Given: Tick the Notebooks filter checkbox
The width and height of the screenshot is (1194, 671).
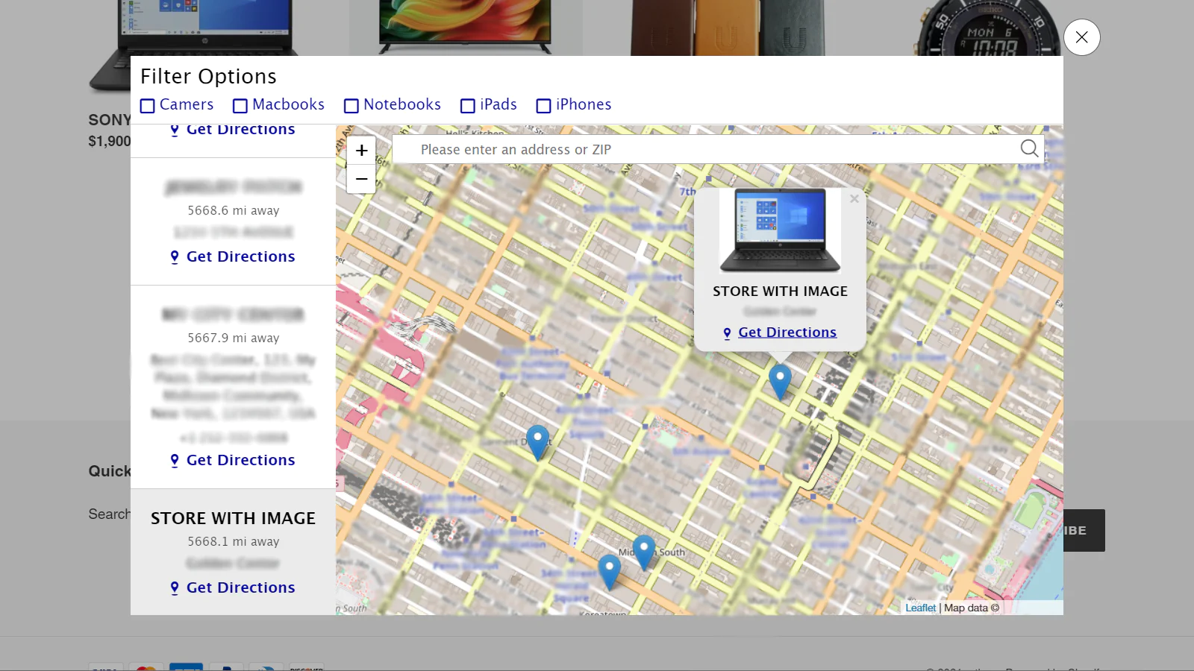Looking at the screenshot, I should click(x=351, y=106).
